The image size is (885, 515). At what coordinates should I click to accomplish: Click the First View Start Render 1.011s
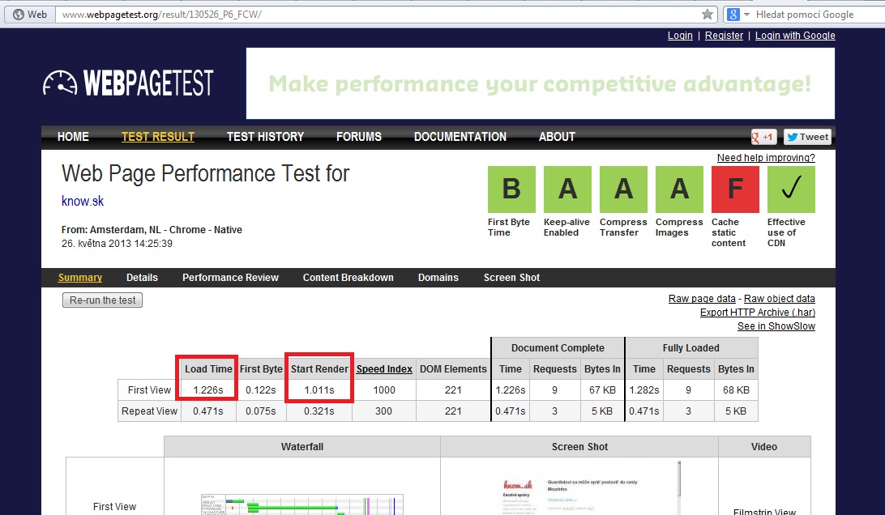(319, 389)
